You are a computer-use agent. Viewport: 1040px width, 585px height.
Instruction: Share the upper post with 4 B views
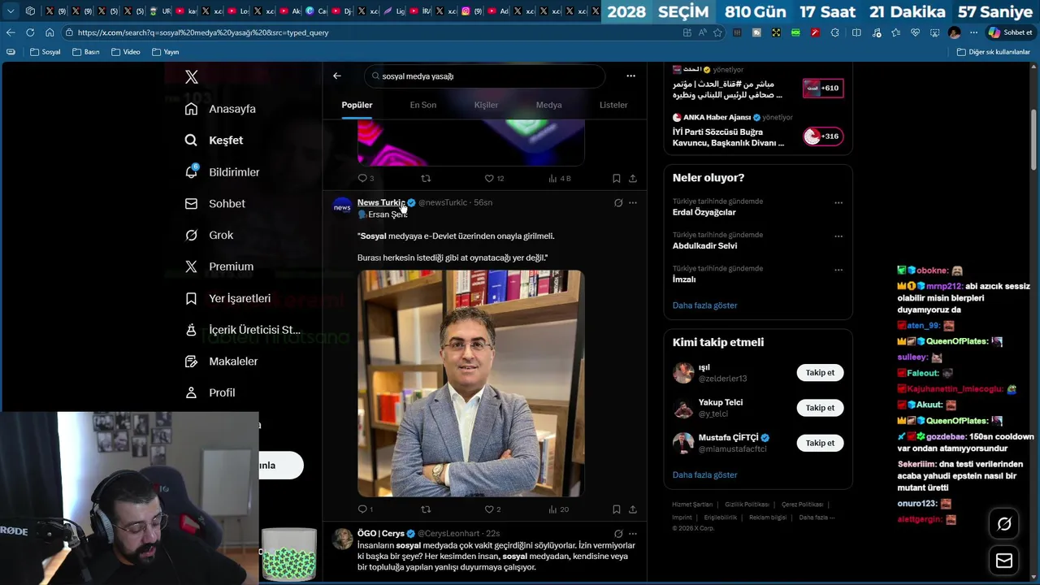tap(633, 178)
